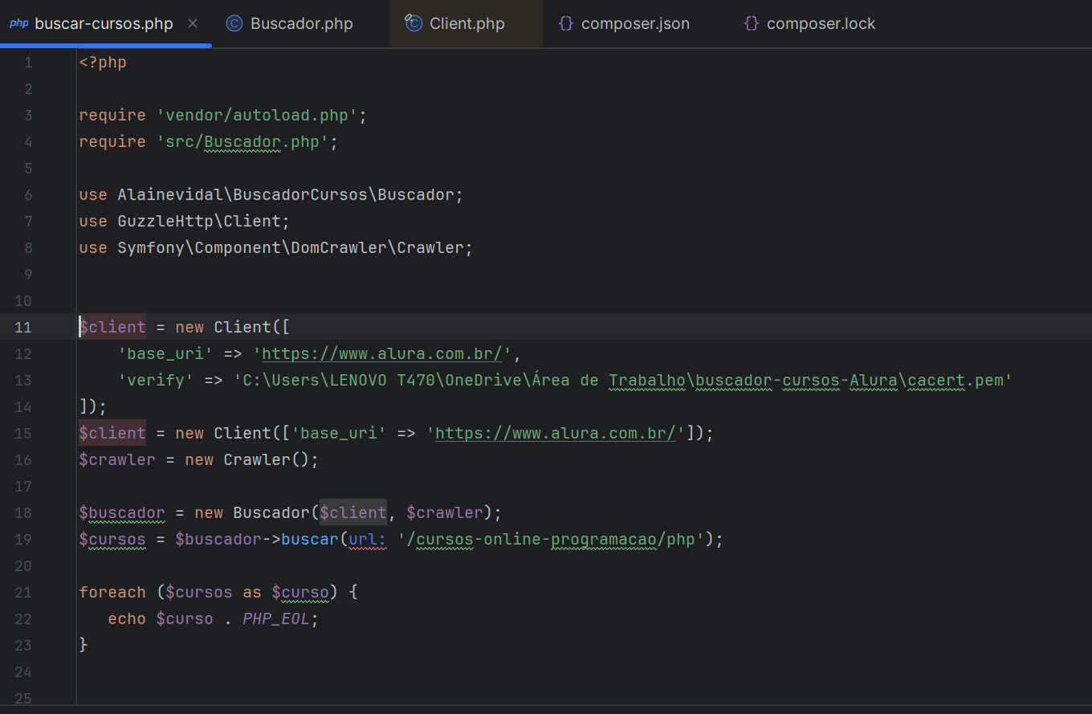Viewport: 1092px width, 714px height.
Task: Click line number 19 in the gutter
Action: click(x=23, y=539)
